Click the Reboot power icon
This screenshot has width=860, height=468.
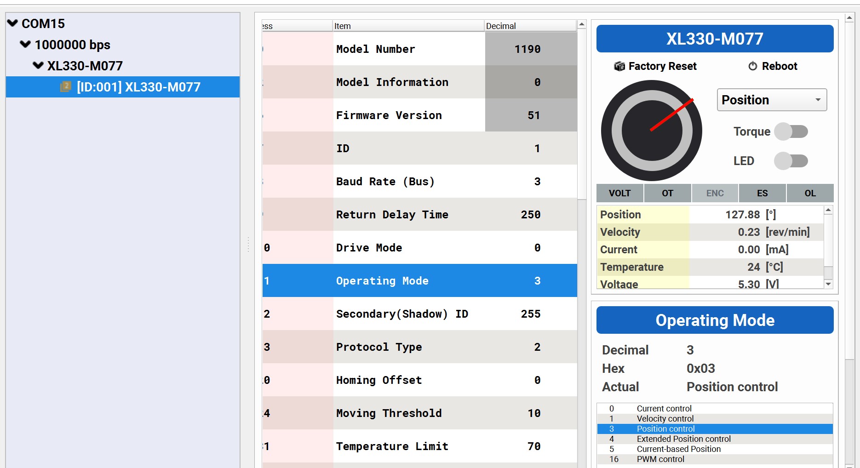[752, 66]
